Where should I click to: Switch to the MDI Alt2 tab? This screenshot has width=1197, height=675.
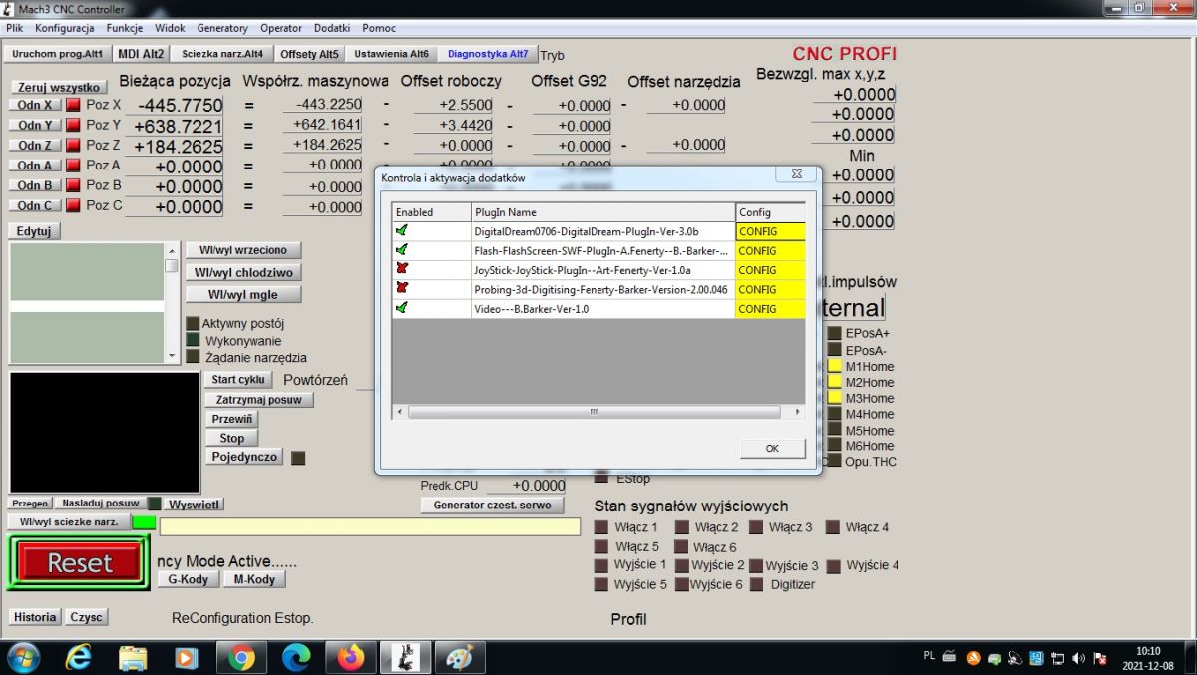pyautogui.click(x=141, y=54)
